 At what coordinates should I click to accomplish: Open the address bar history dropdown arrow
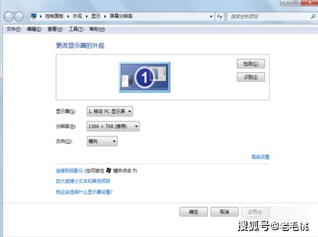(x=211, y=16)
